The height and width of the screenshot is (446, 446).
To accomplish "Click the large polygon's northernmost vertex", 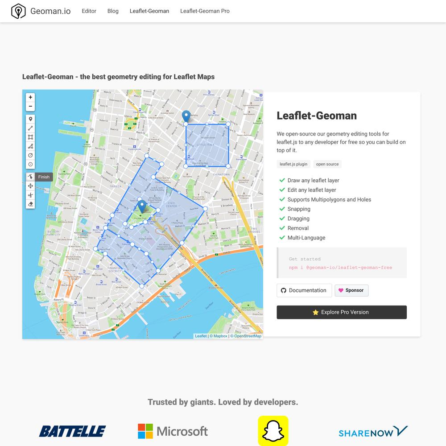I will 146,156.
